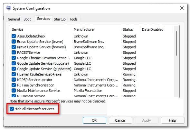Uncheck the Mozilla Maintenance Service checkbox
190x130 pixels.
tap(14, 91)
